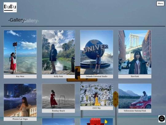166x125 pixels.
Task: Jump back up with the top arrow icon
Action: 162,119
